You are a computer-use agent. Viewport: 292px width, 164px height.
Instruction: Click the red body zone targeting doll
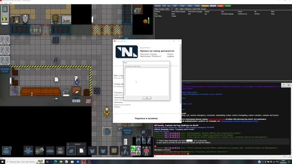(x=146, y=150)
